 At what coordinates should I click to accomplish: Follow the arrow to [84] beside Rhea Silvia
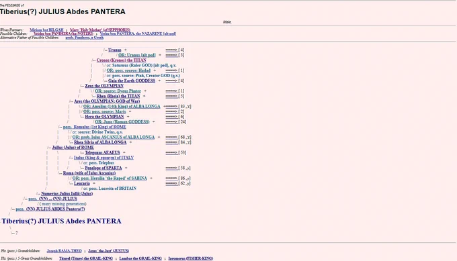pos(171,142)
